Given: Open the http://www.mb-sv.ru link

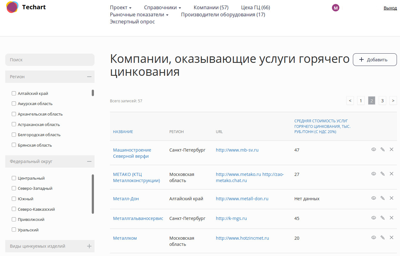Looking at the screenshot, I should tap(237, 150).
